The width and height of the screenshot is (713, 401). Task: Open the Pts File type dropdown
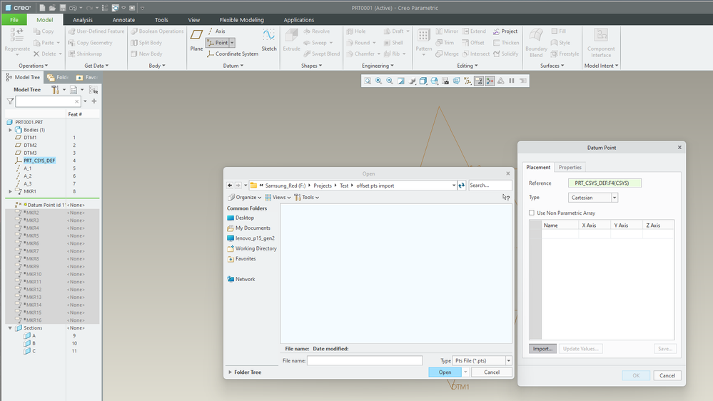[x=508, y=361]
